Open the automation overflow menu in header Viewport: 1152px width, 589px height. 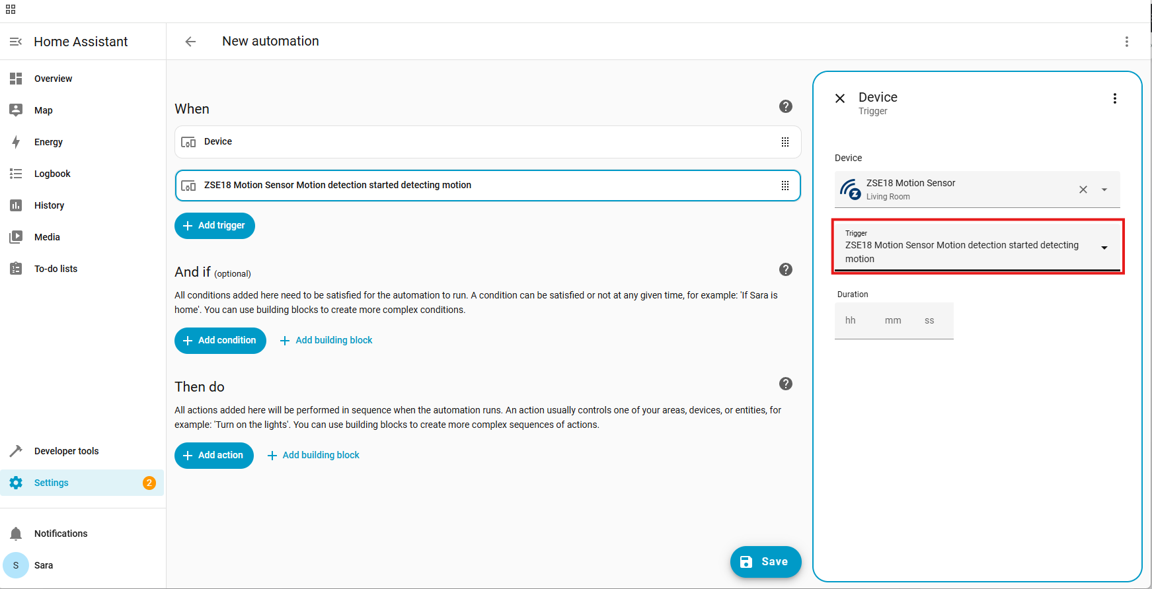click(x=1127, y=42)
